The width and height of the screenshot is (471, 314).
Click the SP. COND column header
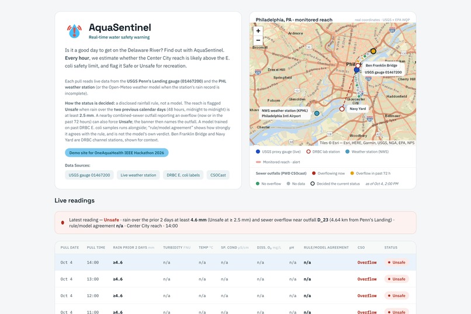[235, 247]
